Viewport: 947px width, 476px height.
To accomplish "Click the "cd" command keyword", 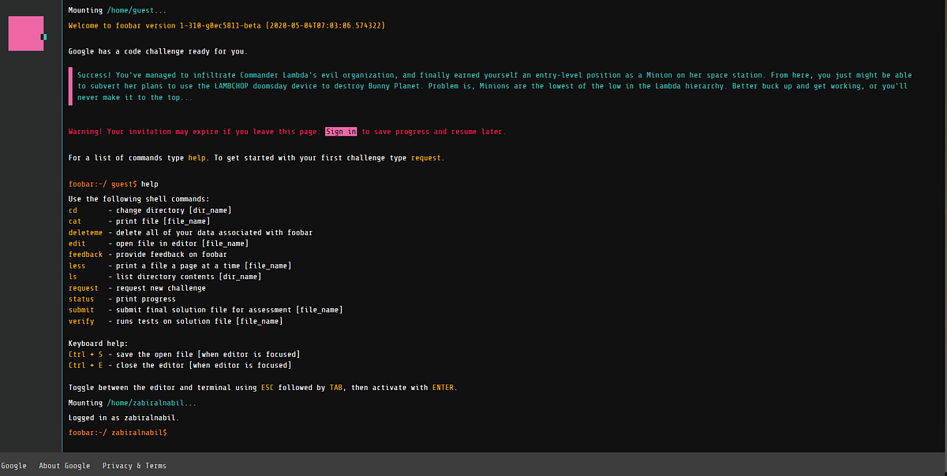I will (x=73, y=210).
